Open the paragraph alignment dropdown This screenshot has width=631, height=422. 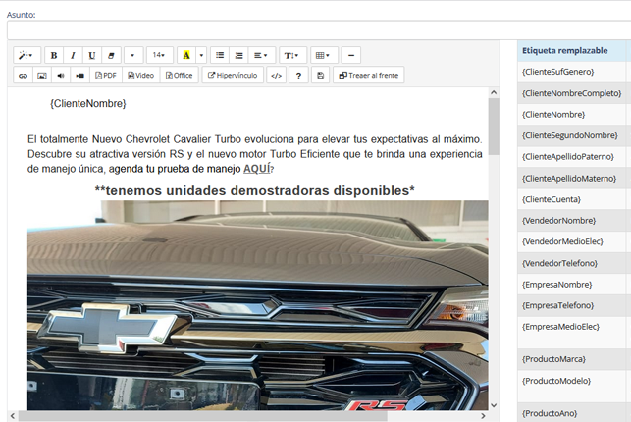coord(262,55)
